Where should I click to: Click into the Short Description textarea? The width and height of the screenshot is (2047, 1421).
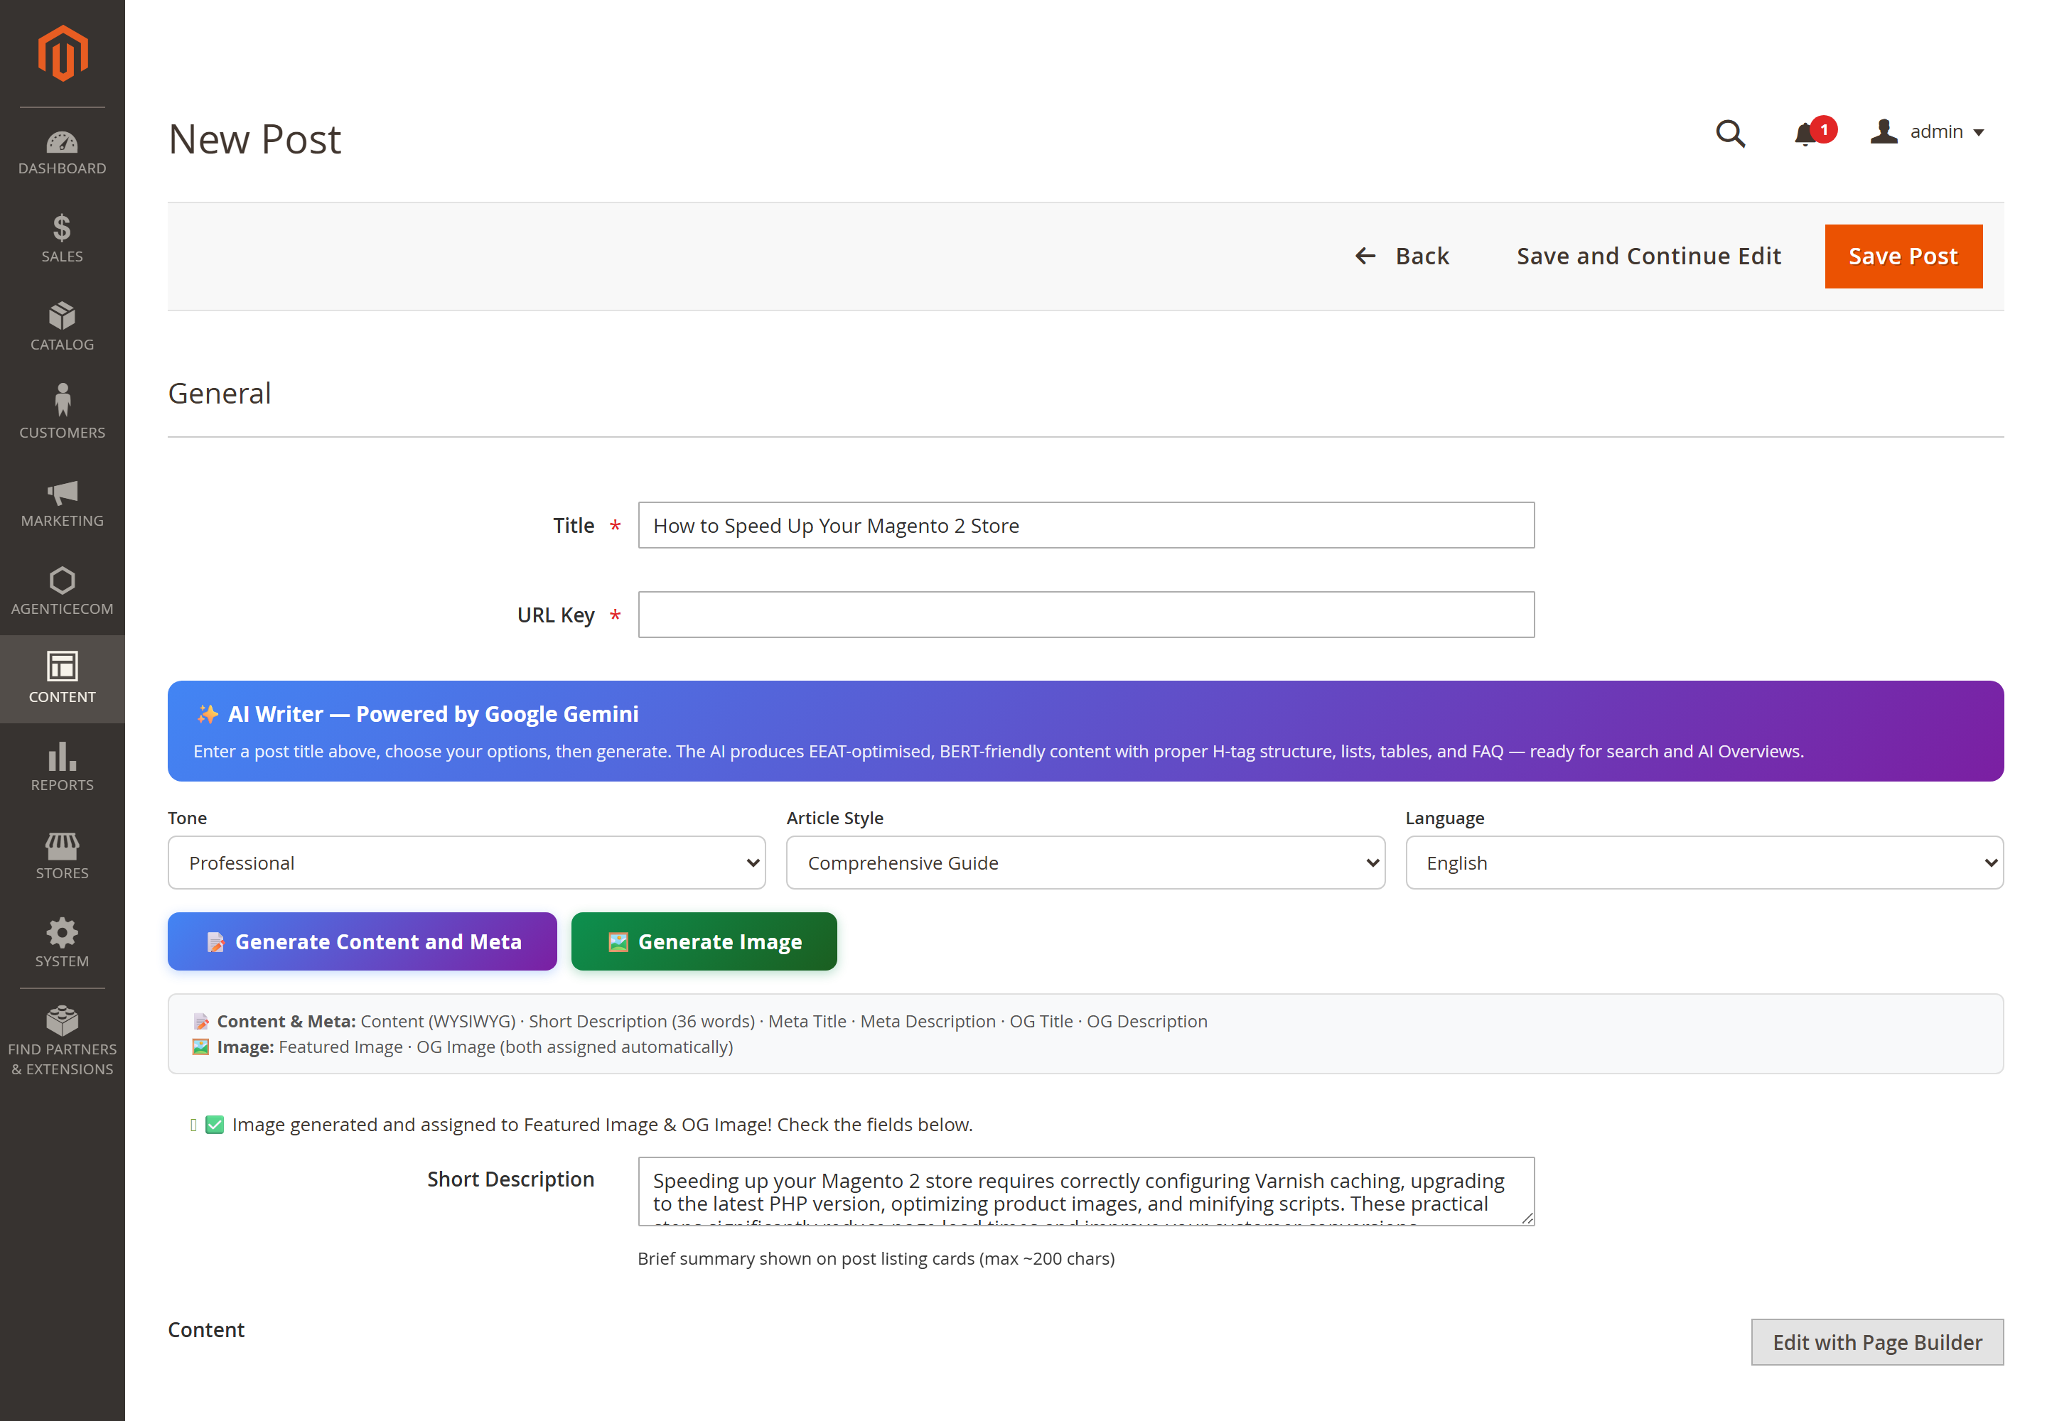[1086, 1192]
